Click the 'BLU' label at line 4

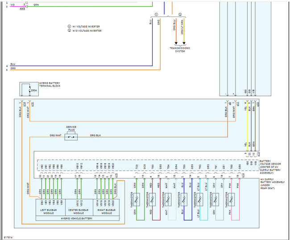point(13,64)
